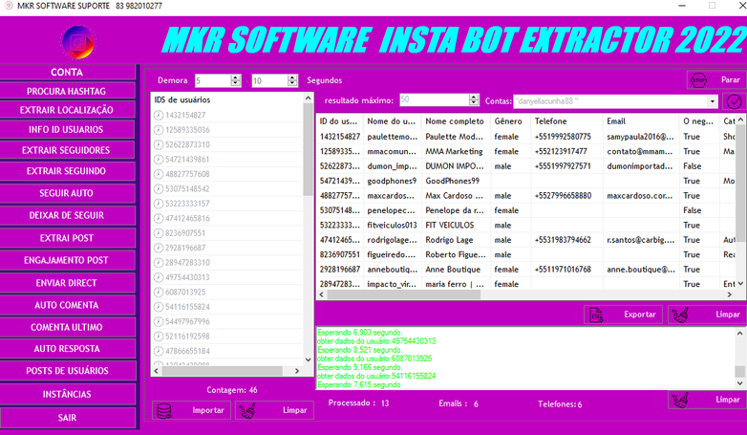Open INSTÂNCIAS section
The height and width of the screenshot is (435, 747).
[x=67, y=395]
